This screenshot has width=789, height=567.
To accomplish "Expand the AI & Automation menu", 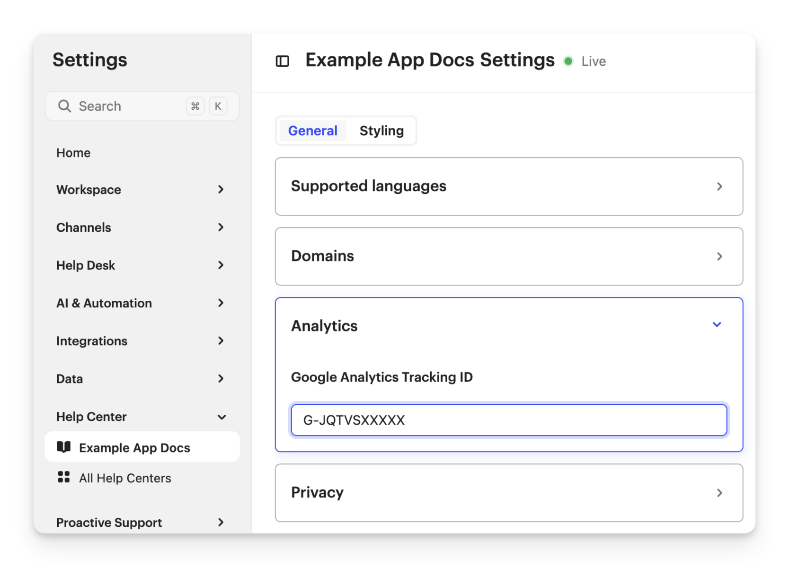I will click(x=220, y=303).
